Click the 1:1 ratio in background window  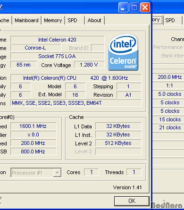(169, 85)
